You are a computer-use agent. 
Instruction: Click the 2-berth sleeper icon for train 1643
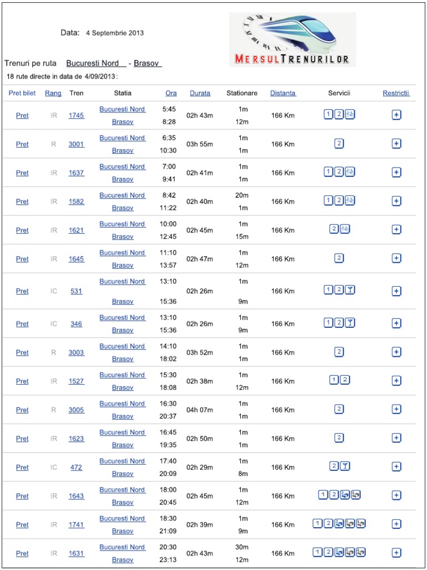click(x=345, y=495)
